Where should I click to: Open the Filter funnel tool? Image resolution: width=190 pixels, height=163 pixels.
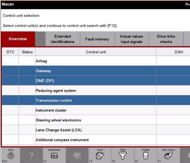(x=123, y=156)
